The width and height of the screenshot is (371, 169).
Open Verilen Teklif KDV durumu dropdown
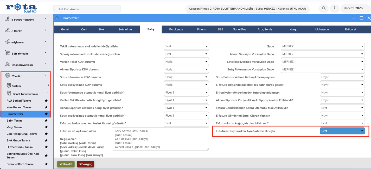[186, 62]
